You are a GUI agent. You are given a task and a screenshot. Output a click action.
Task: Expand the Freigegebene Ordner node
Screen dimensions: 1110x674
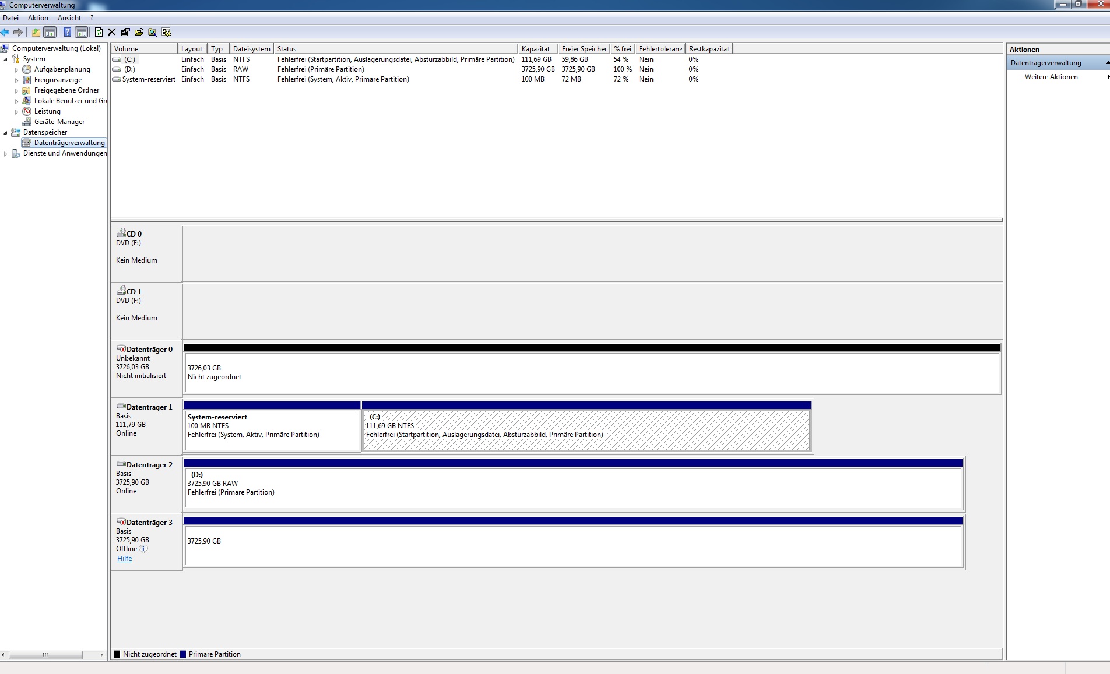[x=16, y=91]
